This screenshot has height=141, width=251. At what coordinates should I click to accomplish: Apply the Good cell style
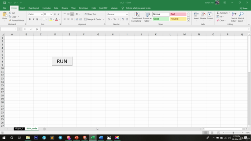pos(161,19)
